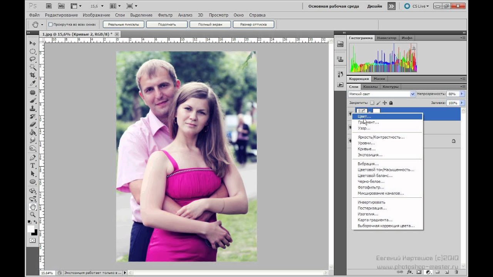Select the Lasso tool

(x=33, y=59)
